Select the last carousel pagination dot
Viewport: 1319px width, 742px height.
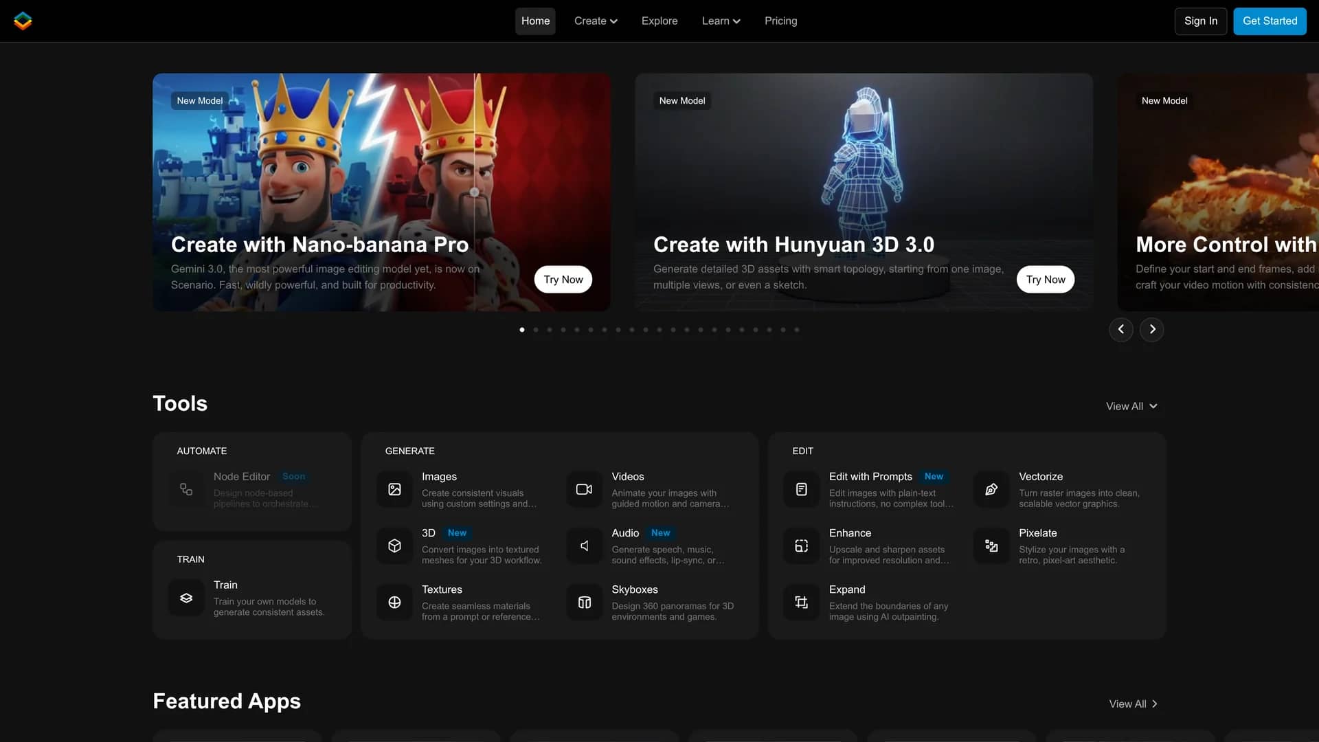click(797, 330)
